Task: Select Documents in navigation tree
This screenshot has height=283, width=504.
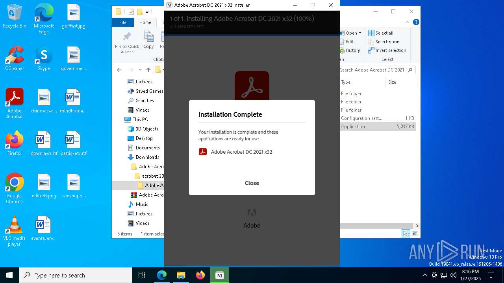Action: (x=144, y=148)
